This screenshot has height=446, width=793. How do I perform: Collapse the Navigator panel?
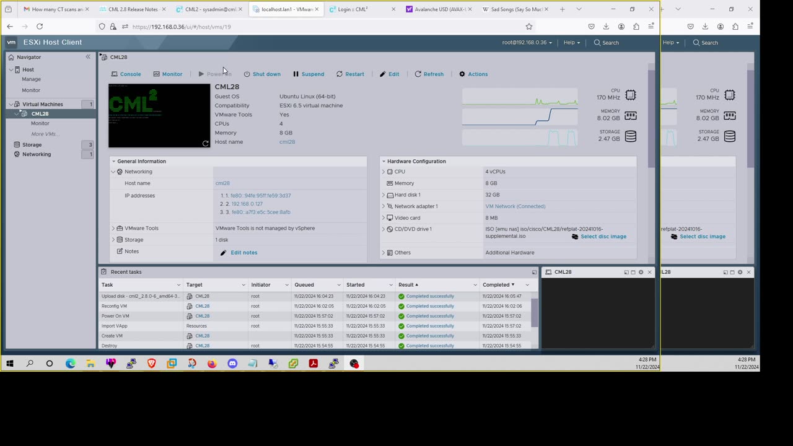(88, 56)
